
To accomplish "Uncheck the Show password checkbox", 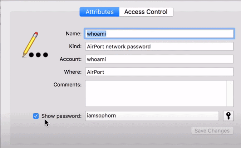I will 36,116.
